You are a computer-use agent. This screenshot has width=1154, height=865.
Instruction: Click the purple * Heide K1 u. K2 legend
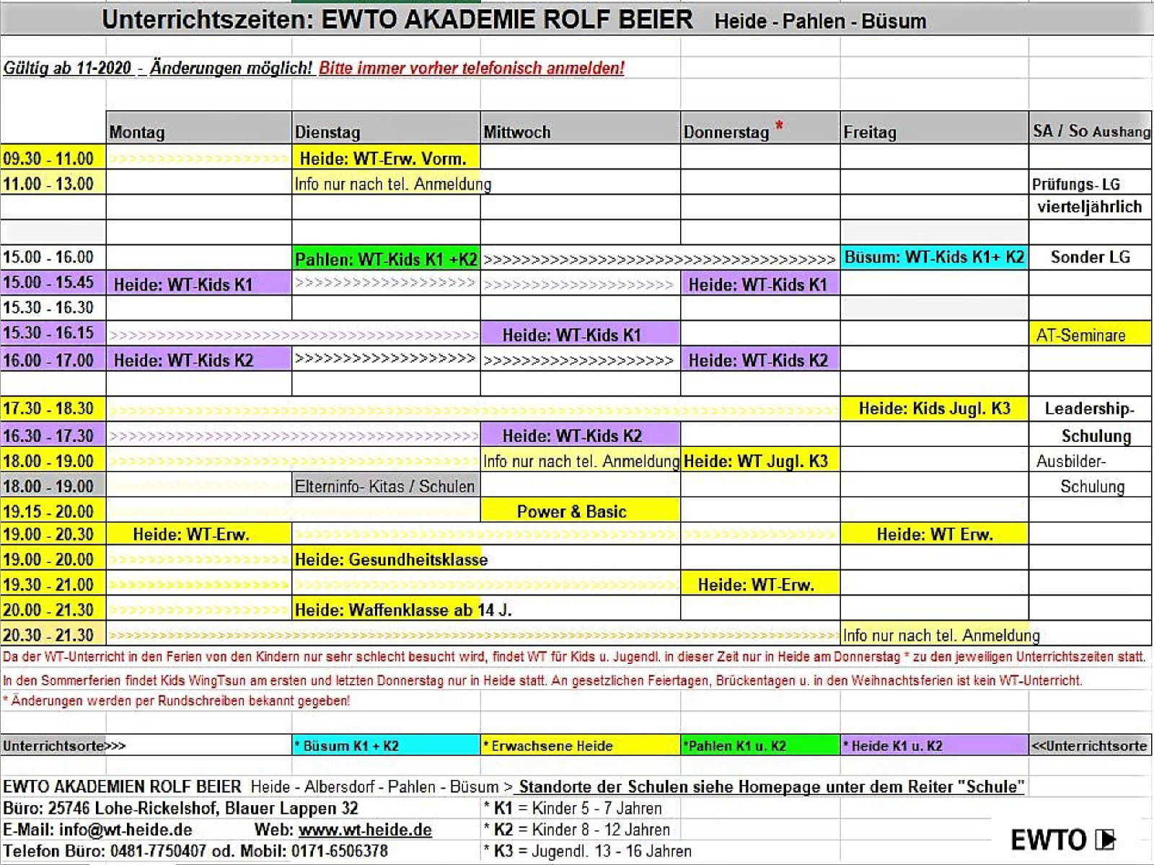pos(935,745)
